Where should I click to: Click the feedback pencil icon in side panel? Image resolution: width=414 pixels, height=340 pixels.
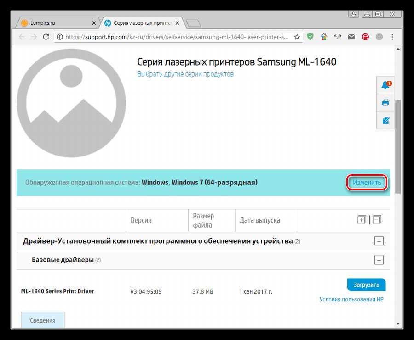click(x=385, y=120)
